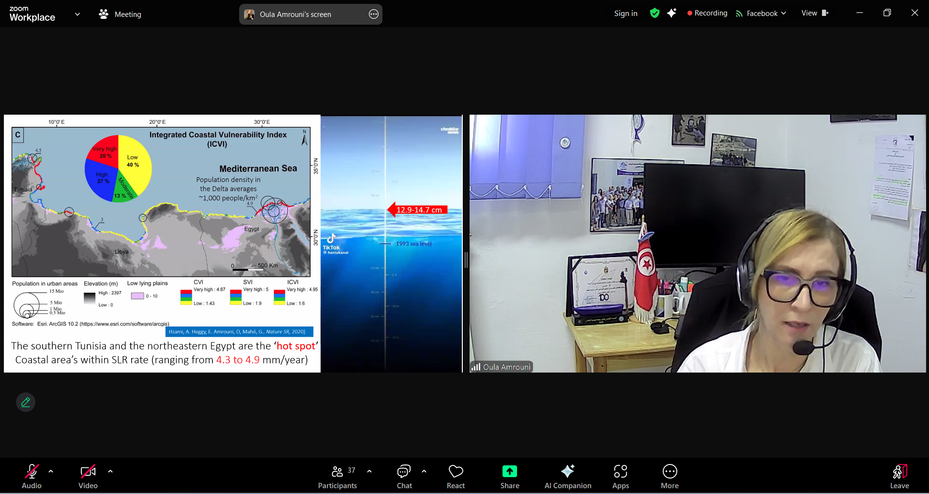This screenshot has height=494, width=929.
Task: Leave the meeting
Action: 899,477
